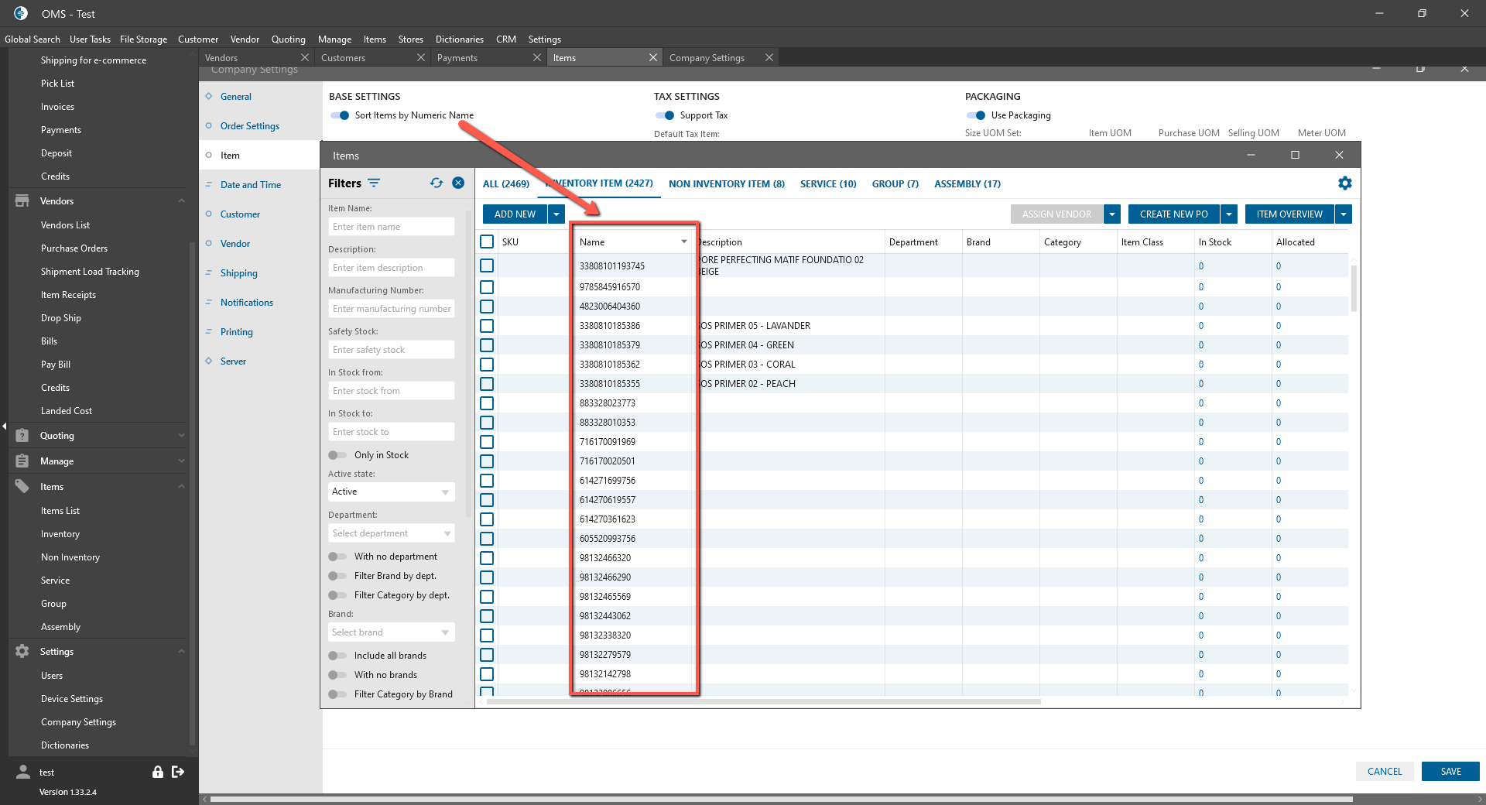Close the Payments tab

coord(537,58)
